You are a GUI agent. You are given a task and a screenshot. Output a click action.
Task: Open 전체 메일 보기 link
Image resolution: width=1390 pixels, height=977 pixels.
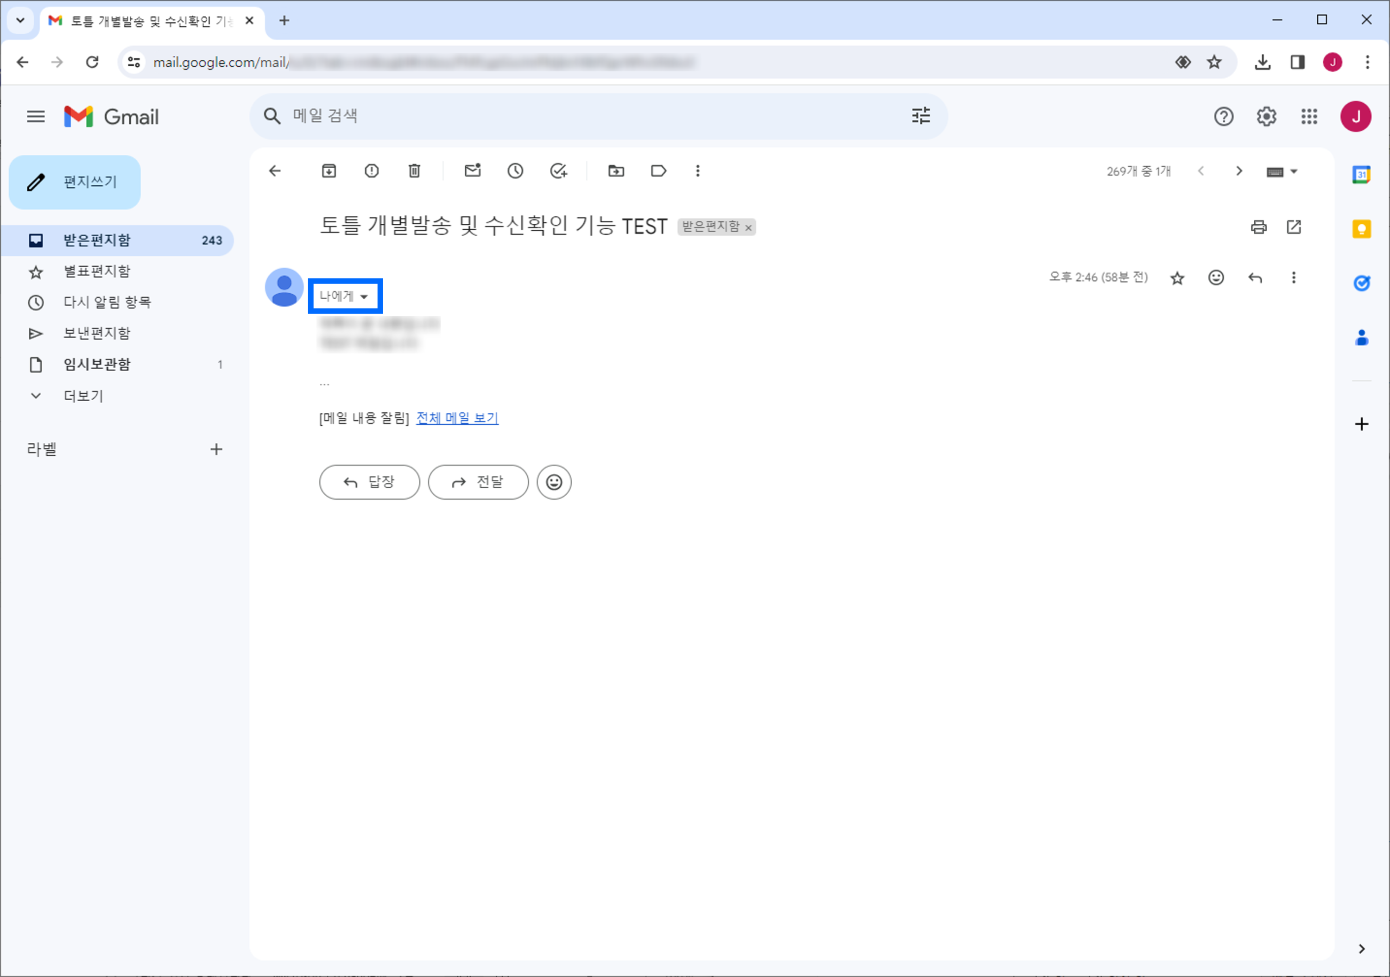pos(457,418)
